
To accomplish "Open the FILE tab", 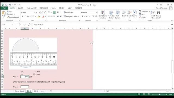I will click(4, 8).
